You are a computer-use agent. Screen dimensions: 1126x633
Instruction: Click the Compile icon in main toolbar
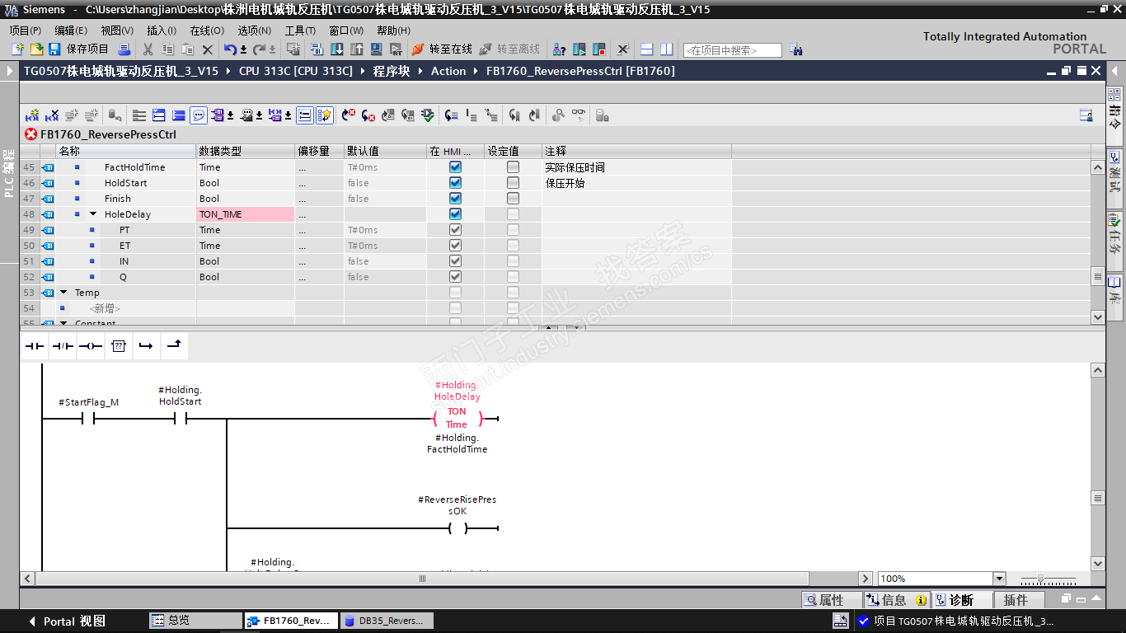(317, 49)
